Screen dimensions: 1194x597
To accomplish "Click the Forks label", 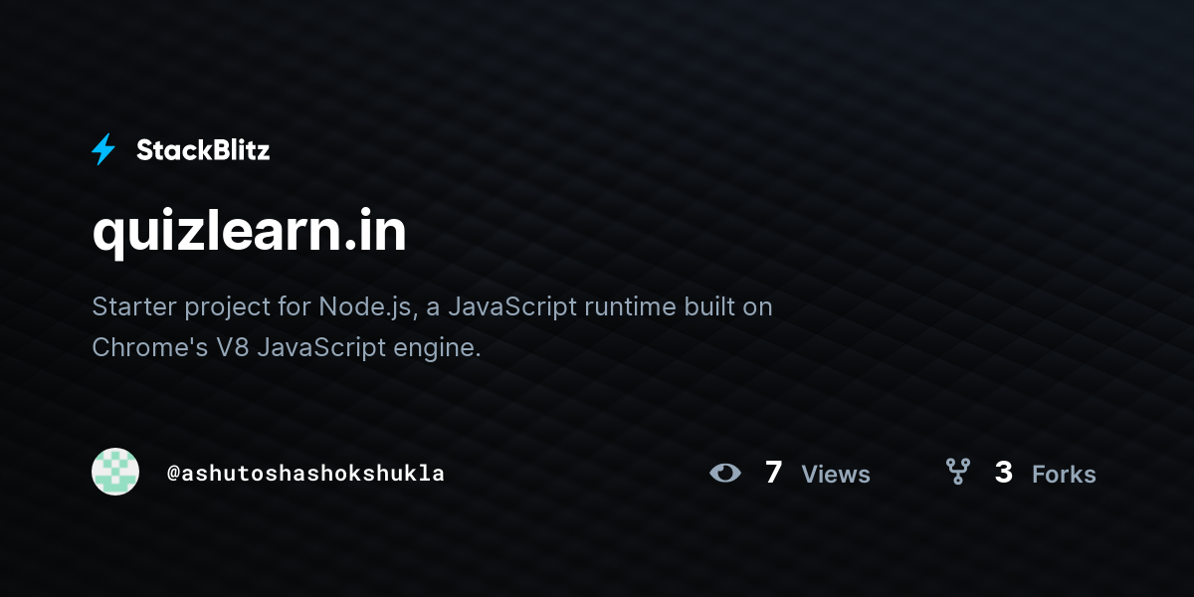I will pos(1064,475).
